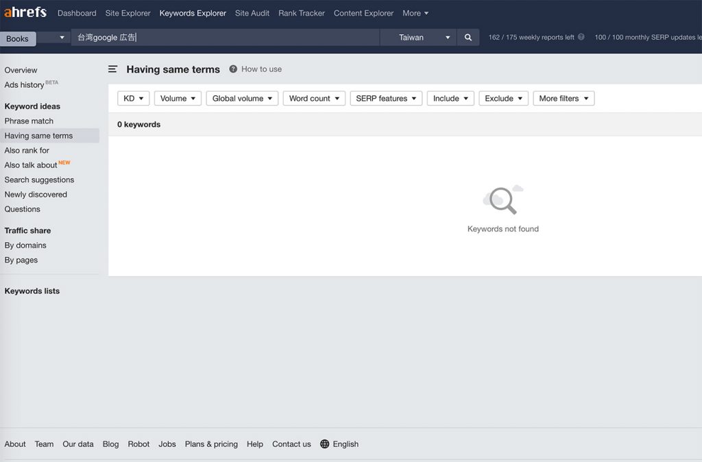Image resolution: width=702 pixels, height=462 pixels.
Task: Toggle the sidebar hamburger menu icon
Action: pyautogui.click(x=112, y=69)
